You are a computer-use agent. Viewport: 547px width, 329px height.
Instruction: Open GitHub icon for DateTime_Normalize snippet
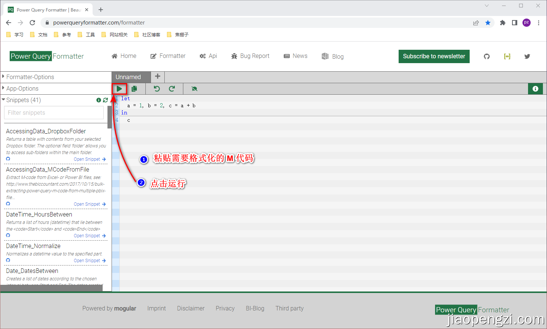pyautogui.click(x=8, y=260)
